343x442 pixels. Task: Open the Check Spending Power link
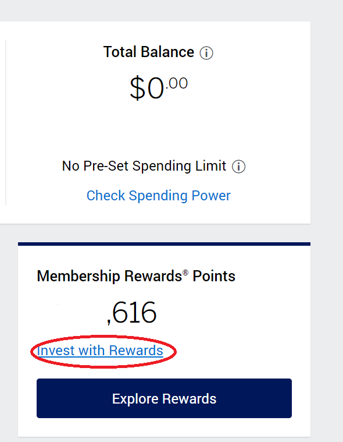point(158,196)
